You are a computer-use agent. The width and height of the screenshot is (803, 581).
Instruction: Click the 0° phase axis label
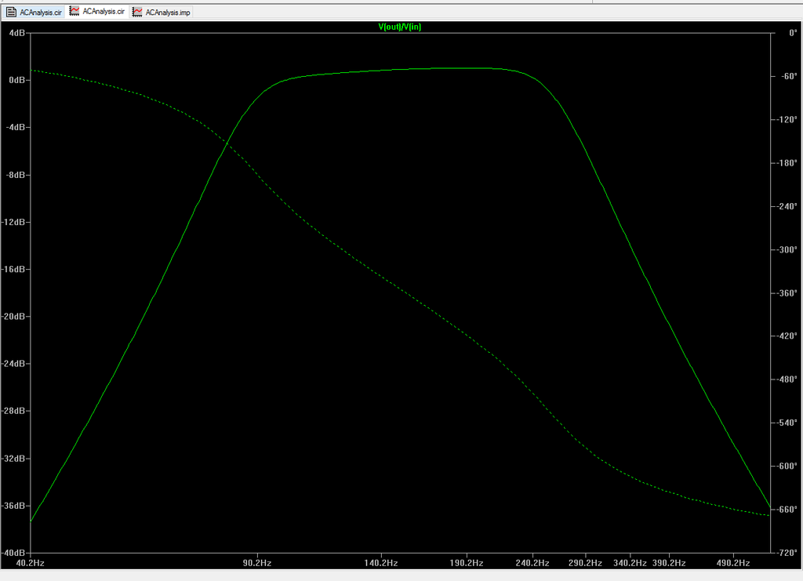click(793, 33)
